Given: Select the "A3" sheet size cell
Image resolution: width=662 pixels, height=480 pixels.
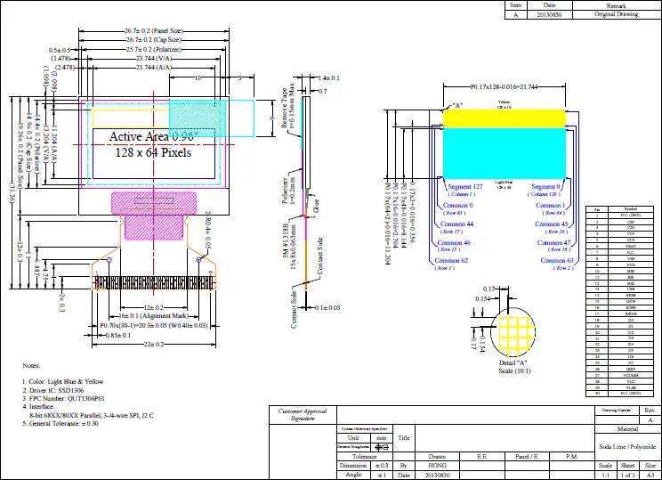Looking at the screenshot, I should 650,475.
